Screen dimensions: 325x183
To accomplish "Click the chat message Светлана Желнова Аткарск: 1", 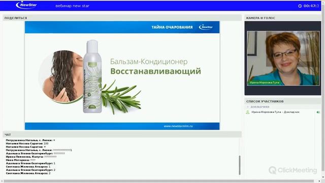I will (x=28, y=167).
